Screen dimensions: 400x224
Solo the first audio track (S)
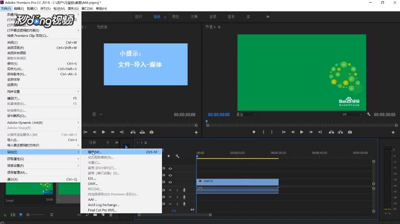pyautogui.click(x=177, y=190)
